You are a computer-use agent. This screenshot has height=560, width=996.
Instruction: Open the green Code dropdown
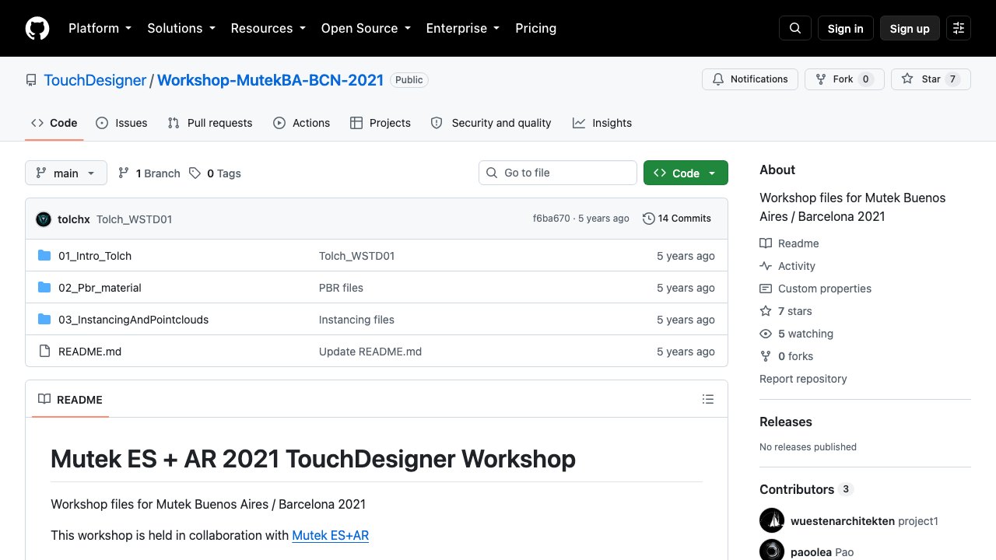686,173
